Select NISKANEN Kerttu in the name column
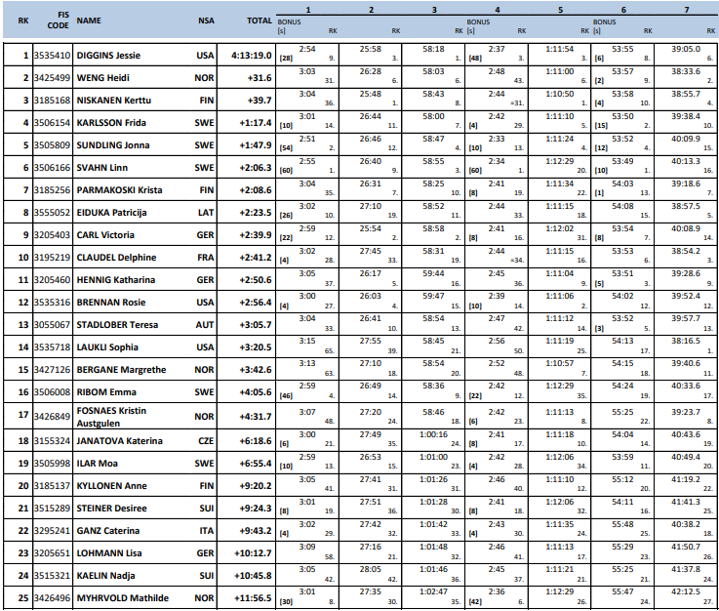Screen dimensions: 719x611 pos(114,101)
